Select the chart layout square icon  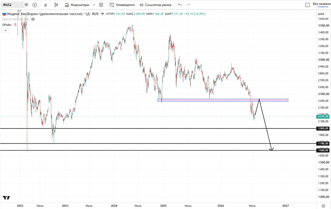tap(307, 5)
